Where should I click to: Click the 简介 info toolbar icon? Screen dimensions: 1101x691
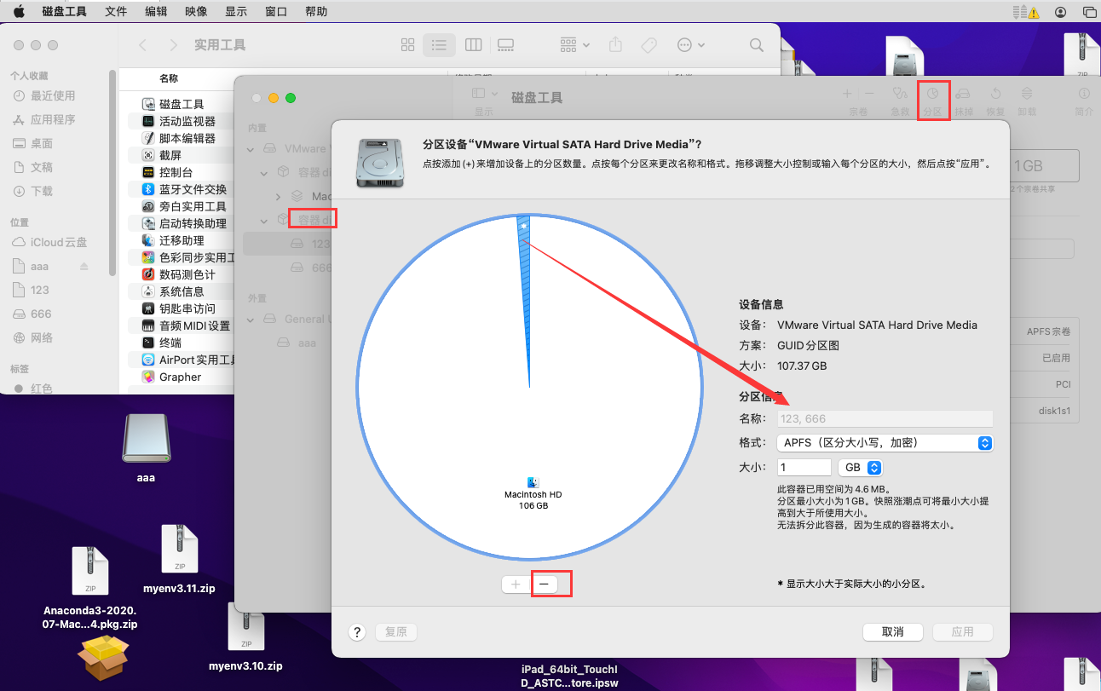click(1084, 100)
